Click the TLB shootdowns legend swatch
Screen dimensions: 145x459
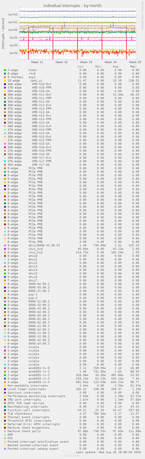tap(5, 414)
